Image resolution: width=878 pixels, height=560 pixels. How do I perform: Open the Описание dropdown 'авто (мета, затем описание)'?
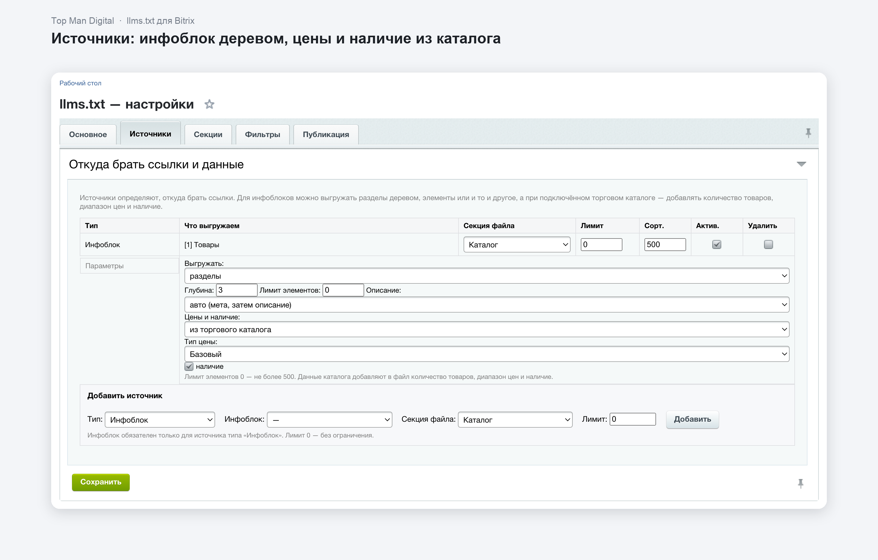point(487,305)
